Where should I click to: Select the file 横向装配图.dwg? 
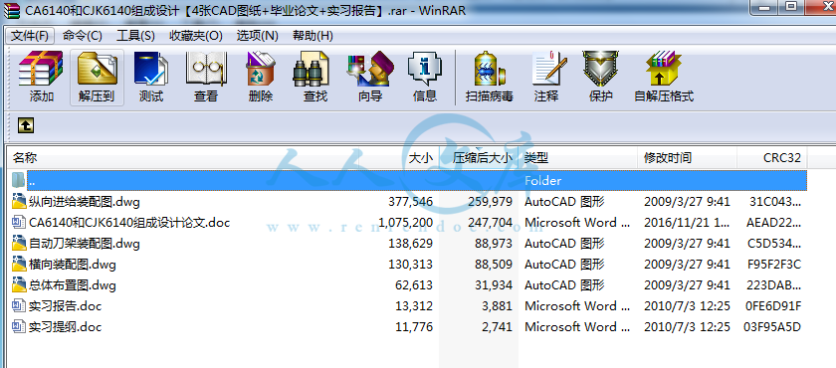coord(73,265)
